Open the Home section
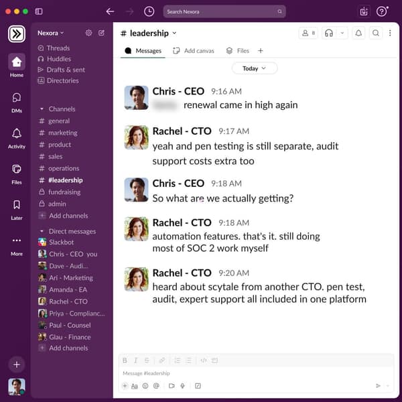 (x=17, y=66)
